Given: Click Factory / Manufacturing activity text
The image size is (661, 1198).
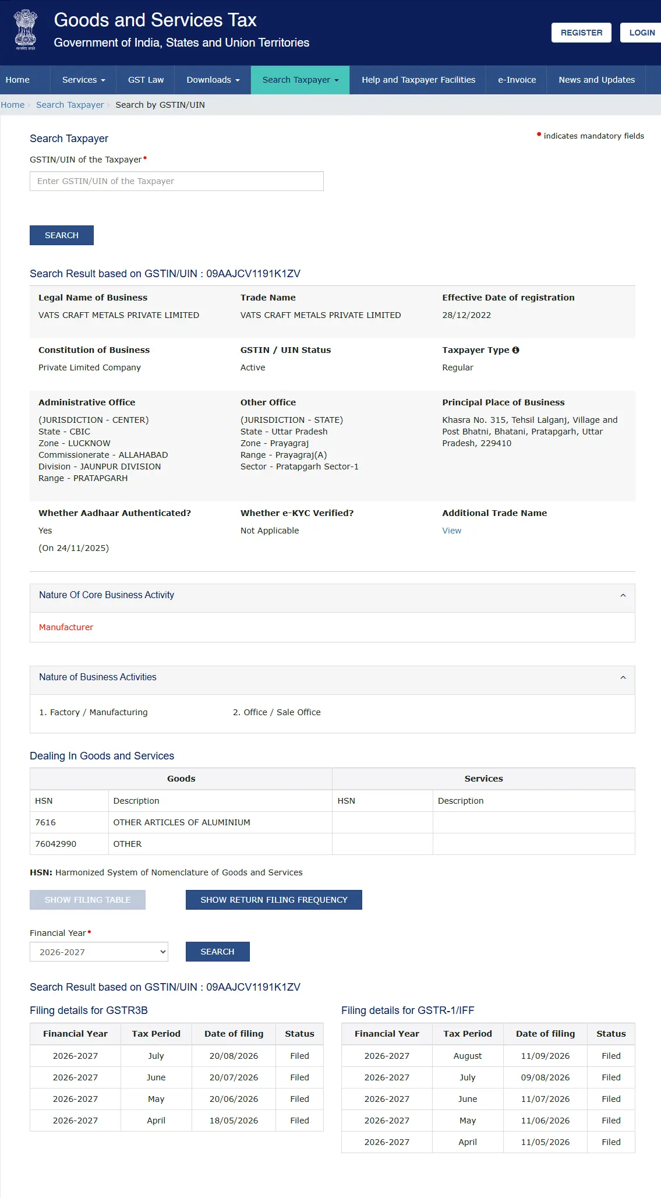Looking at the screenshot, I should point(98,712).
